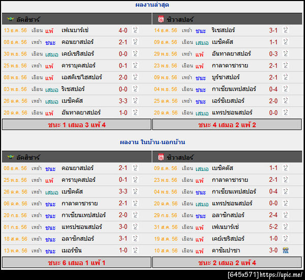Click ซิวาสปอร์ team logo under ผลงานล่าสุด
The height and width of the screenshot is (280, 305).
161,19
